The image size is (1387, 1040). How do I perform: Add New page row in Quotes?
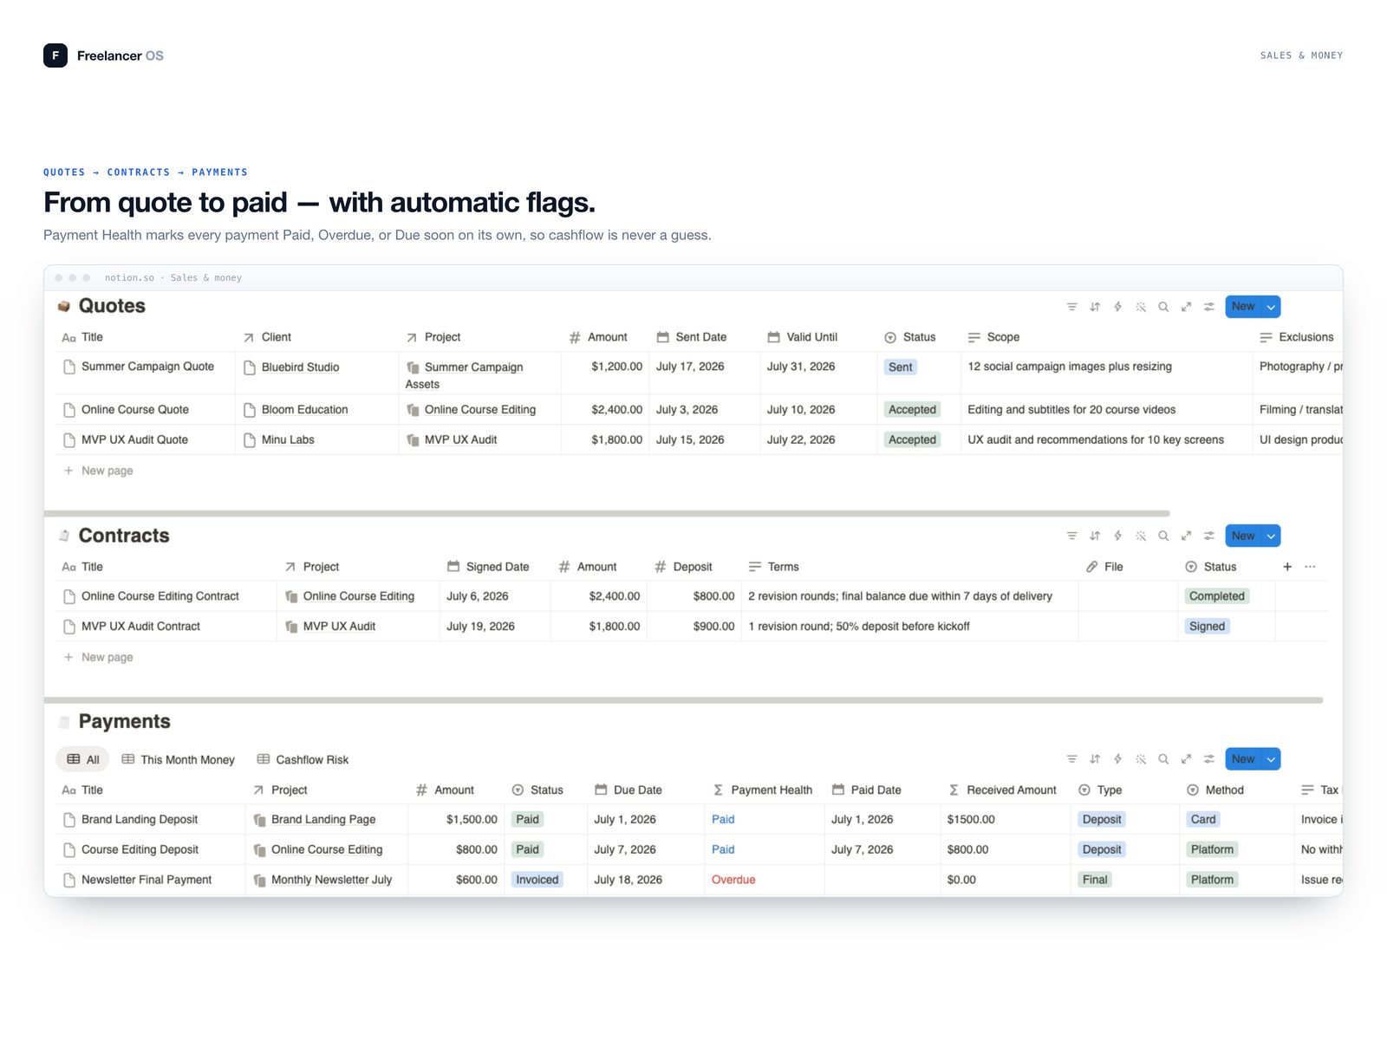point(98,471)
